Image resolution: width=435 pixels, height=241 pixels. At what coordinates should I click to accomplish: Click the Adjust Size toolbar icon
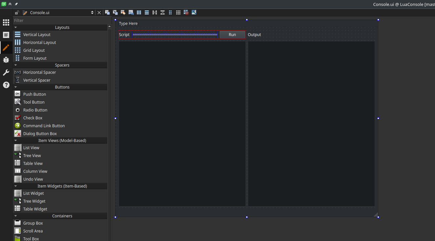click(194, 12)
